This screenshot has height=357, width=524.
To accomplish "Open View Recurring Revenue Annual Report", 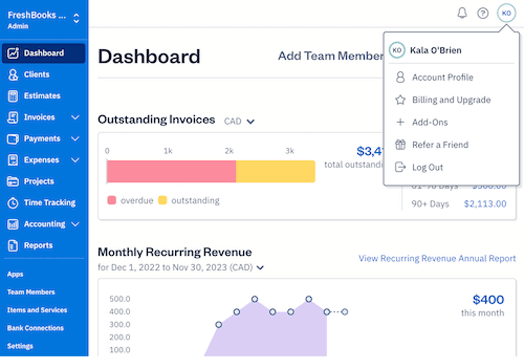I will 437,259.
